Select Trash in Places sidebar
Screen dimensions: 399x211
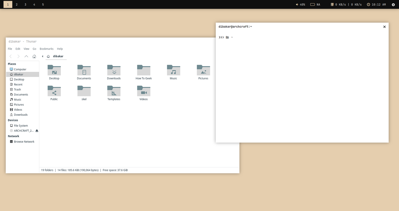click(23, 89)
